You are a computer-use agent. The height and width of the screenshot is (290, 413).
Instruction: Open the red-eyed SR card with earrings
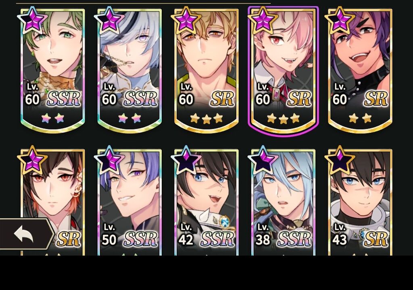pyautogui.click(x=53, y=202)
